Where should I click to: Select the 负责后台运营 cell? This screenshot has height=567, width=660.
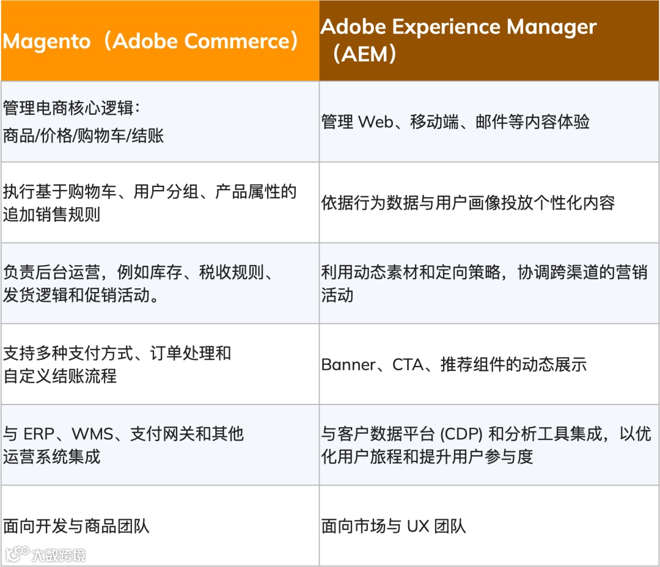[x=160, y=283]
